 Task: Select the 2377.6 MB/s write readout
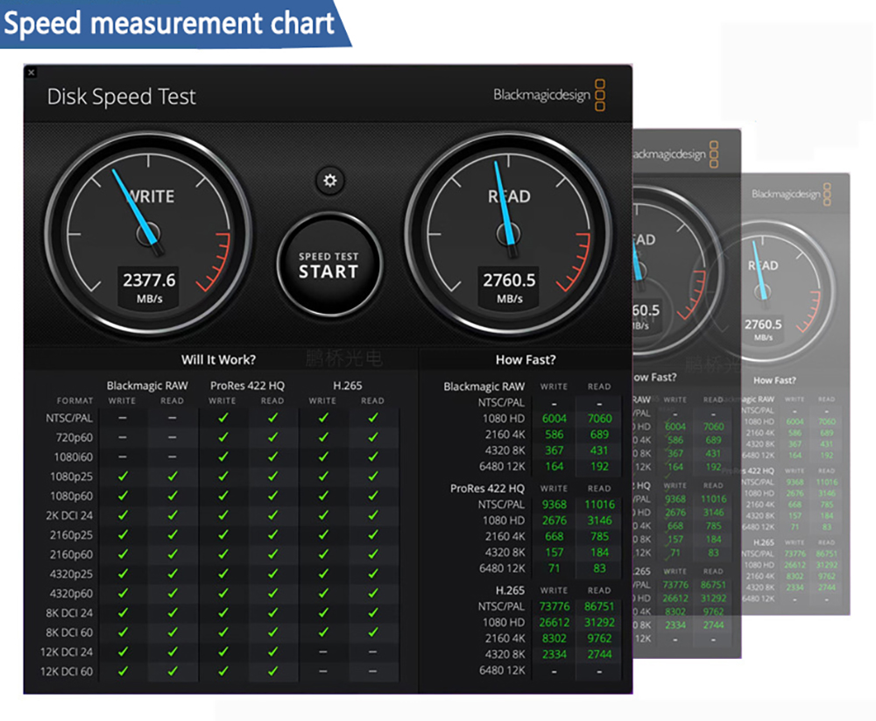149,280
